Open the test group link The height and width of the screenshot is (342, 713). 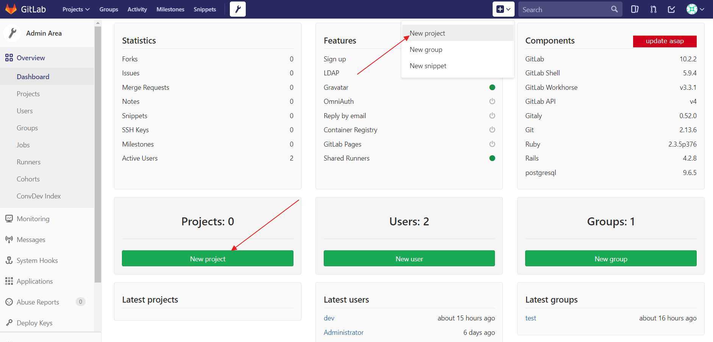tap(530, 318)
